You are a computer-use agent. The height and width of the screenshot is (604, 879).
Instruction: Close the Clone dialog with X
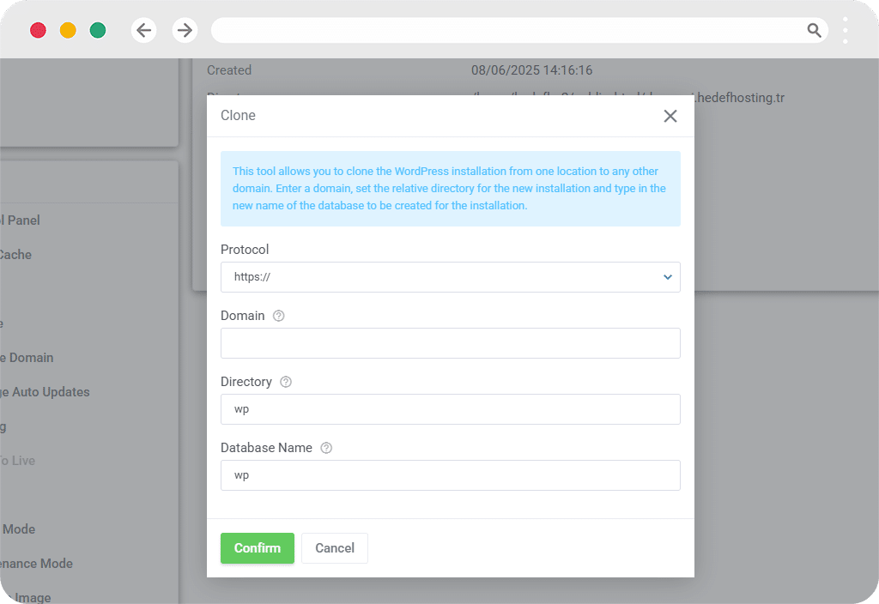670,116
